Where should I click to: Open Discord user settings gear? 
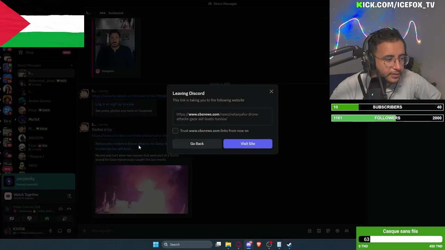click(69, 231)
